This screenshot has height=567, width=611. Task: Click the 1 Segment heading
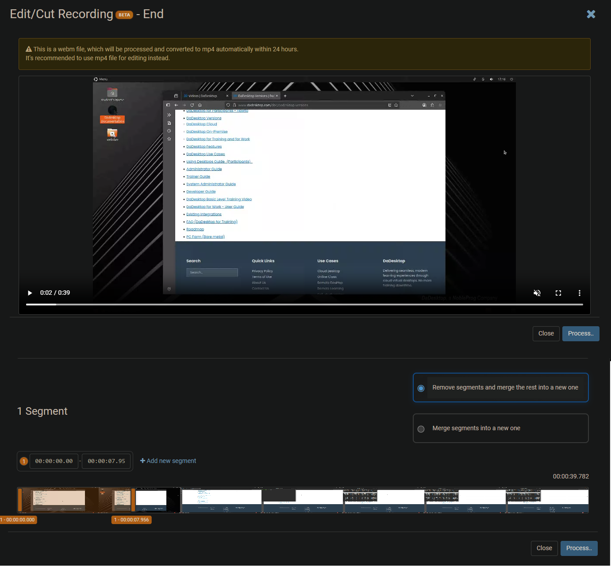tap(42, 412)
